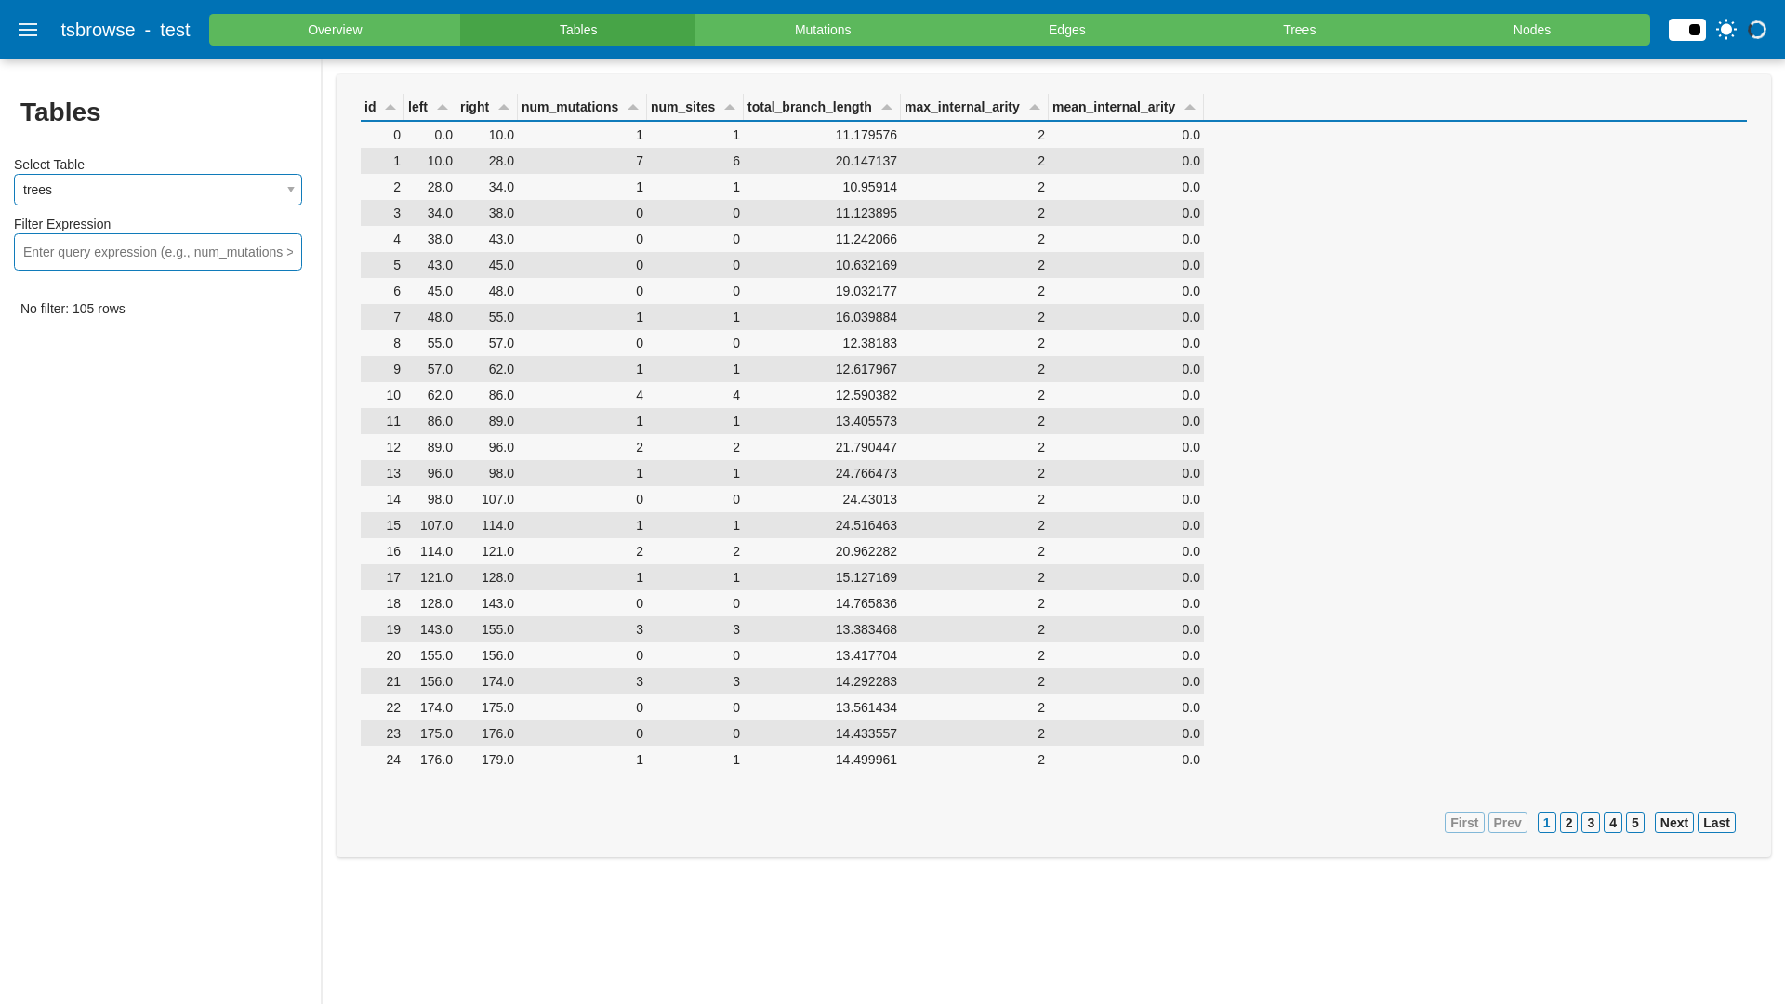Jump to the Last page
The width and height of the screenshot is (1785, 1004).
pyautogui.click(x=1716, y=823)
